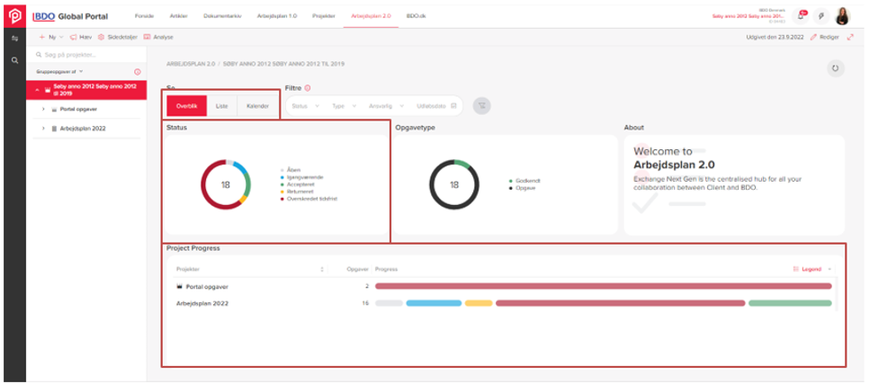The height and width of the screenshot is (384, 869).
Task: Click the Søg på projekter search field
Action: (x=86, y=55)
